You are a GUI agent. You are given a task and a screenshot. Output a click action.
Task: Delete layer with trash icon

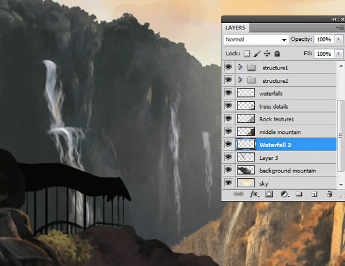point(329,194)
